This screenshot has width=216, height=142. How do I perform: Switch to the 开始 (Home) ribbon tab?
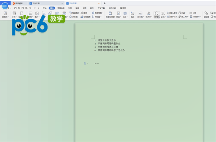(x=45, y=8)
